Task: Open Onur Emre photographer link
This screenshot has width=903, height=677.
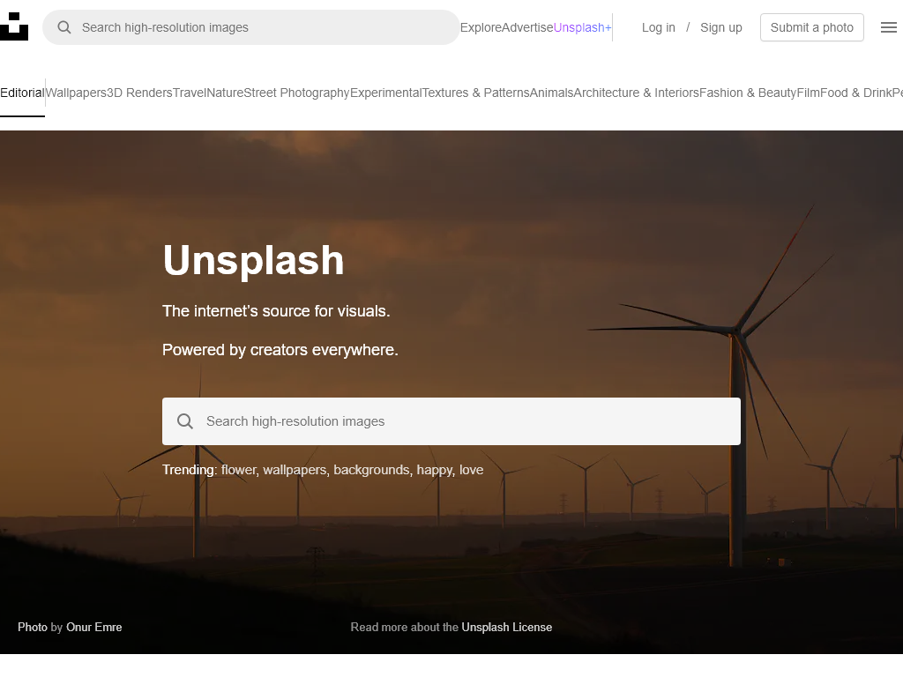Action: pos(93,627)
